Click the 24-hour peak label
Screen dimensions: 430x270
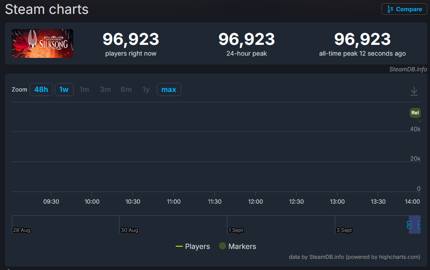247,54
